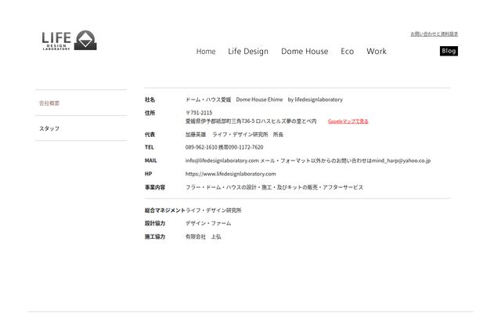This screenshot has height=313, width=501.
Task: Click the 設計協力 label
Action: pos(155,223)
